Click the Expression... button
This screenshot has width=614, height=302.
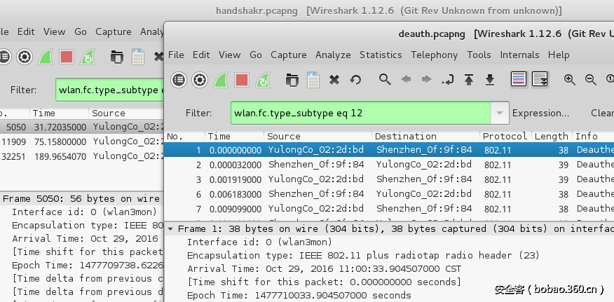540,113
